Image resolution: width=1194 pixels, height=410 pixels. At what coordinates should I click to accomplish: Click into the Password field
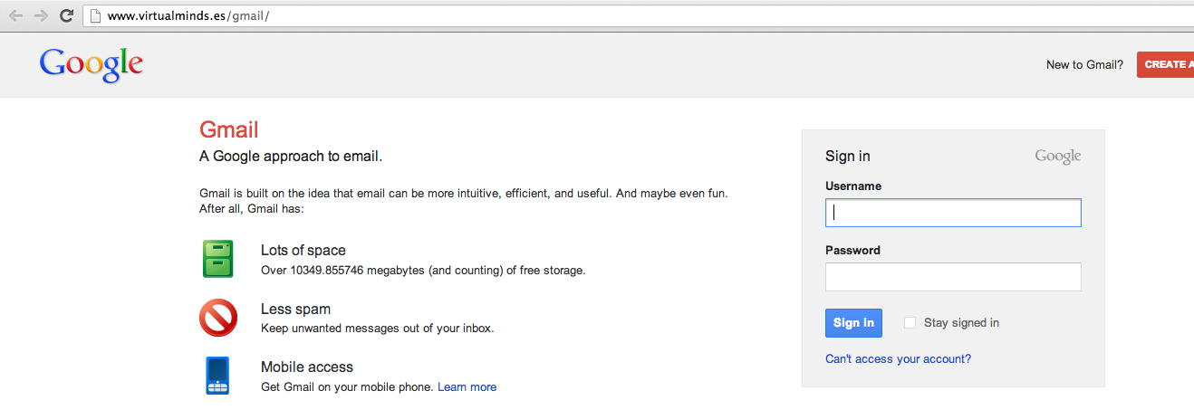pyautogui.click(x=953, y=277)
